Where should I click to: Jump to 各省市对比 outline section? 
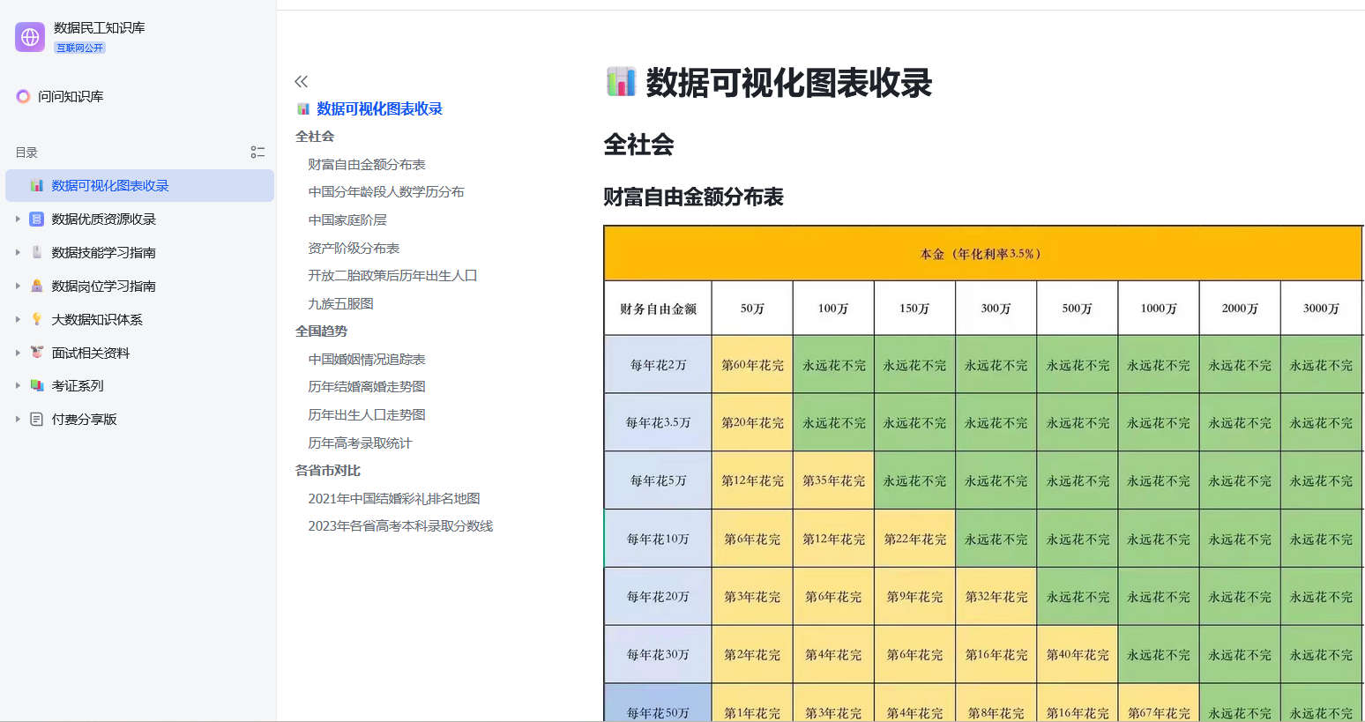pos(328,471)
